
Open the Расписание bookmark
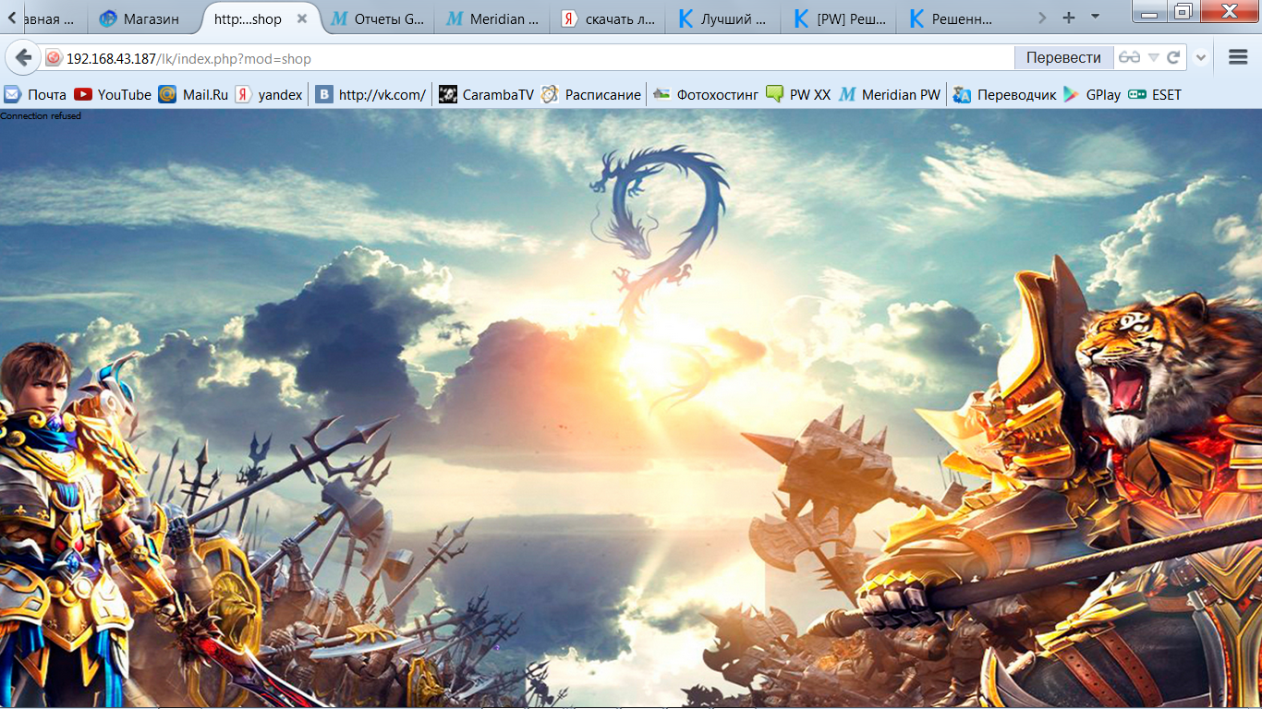(591, 94)
